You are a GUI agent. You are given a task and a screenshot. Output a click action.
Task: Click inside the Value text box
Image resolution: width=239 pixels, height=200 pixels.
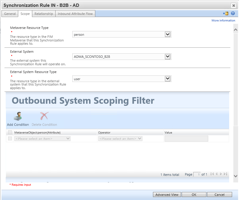point(186,138)
